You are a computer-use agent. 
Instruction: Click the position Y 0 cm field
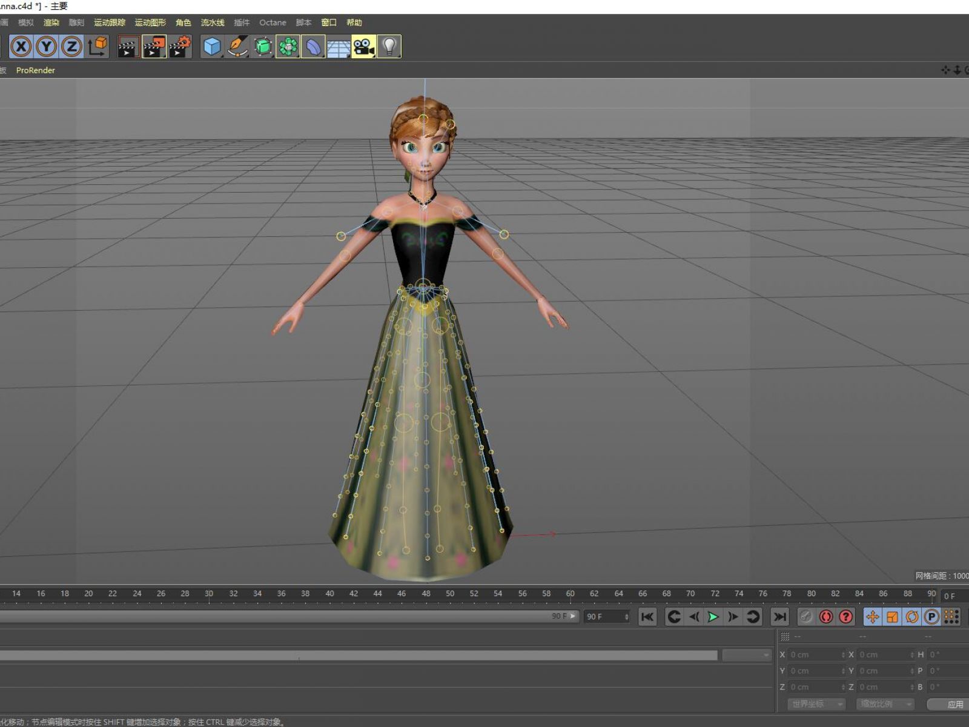(x=816, y=671)
